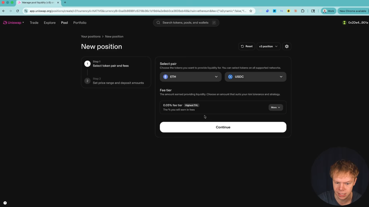
Task: Click the ETH token icon
Action: pyautogui.click(x=166, y=77)
